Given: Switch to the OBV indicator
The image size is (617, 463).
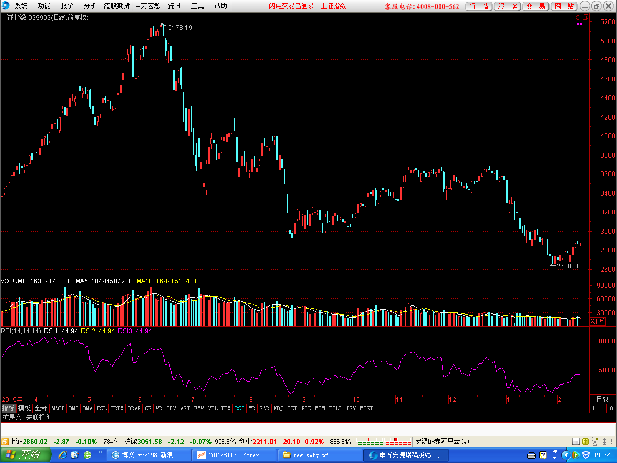Looking at the screenshot, I should click(x=171, y=408).
